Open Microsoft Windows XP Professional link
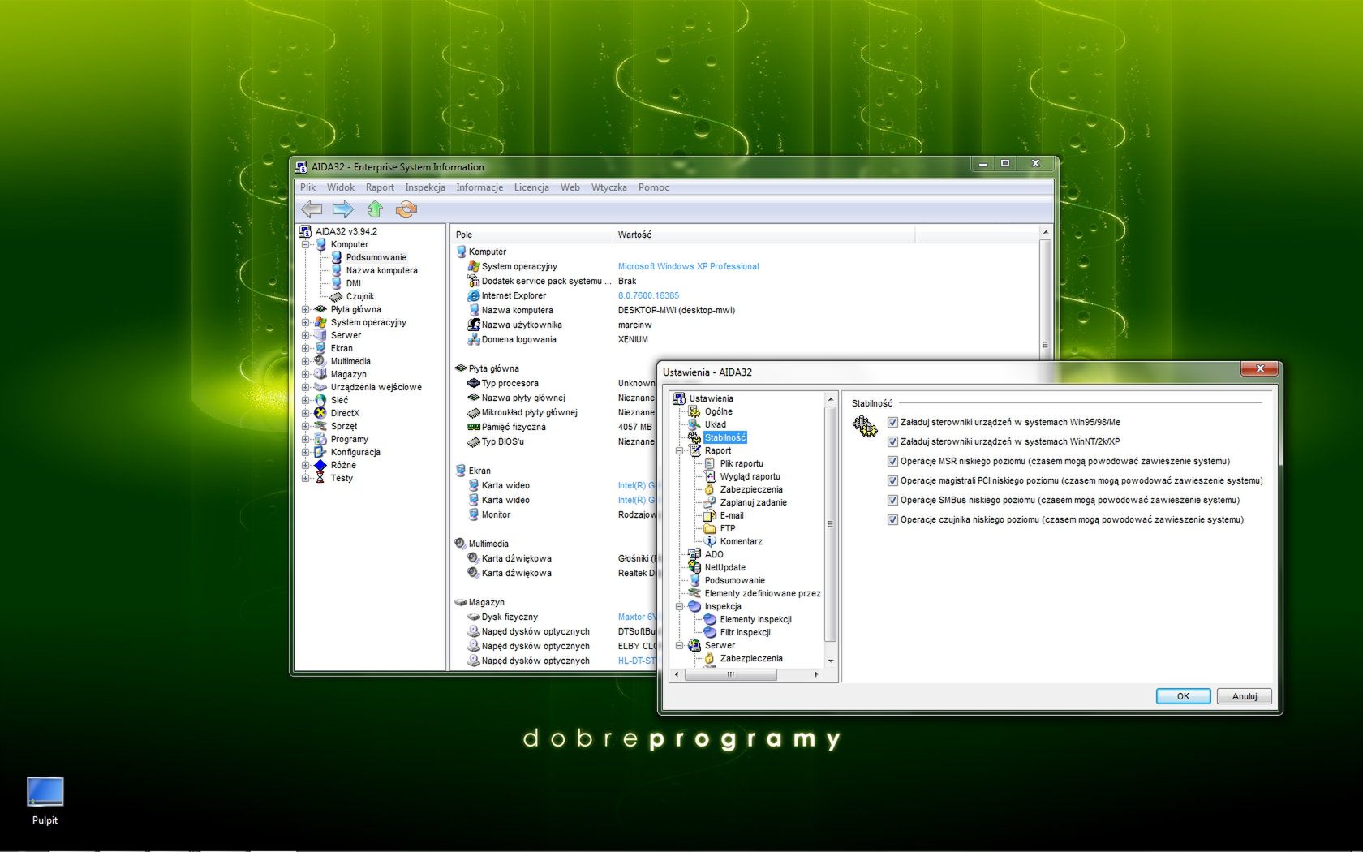The width and height of the screenshot is (1363, 852). tap(688, 266)
